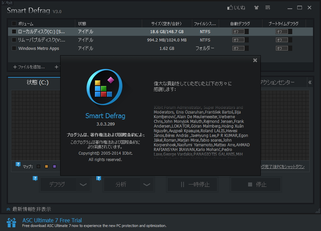The height and width of the screenshot is (231, 321).
Task: Check the ローカルディスク (C:) volume checkbox
Action: pyautogui.click(x=14, y=31)
